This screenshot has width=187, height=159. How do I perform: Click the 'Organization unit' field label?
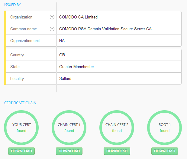[x=25, y=41]
